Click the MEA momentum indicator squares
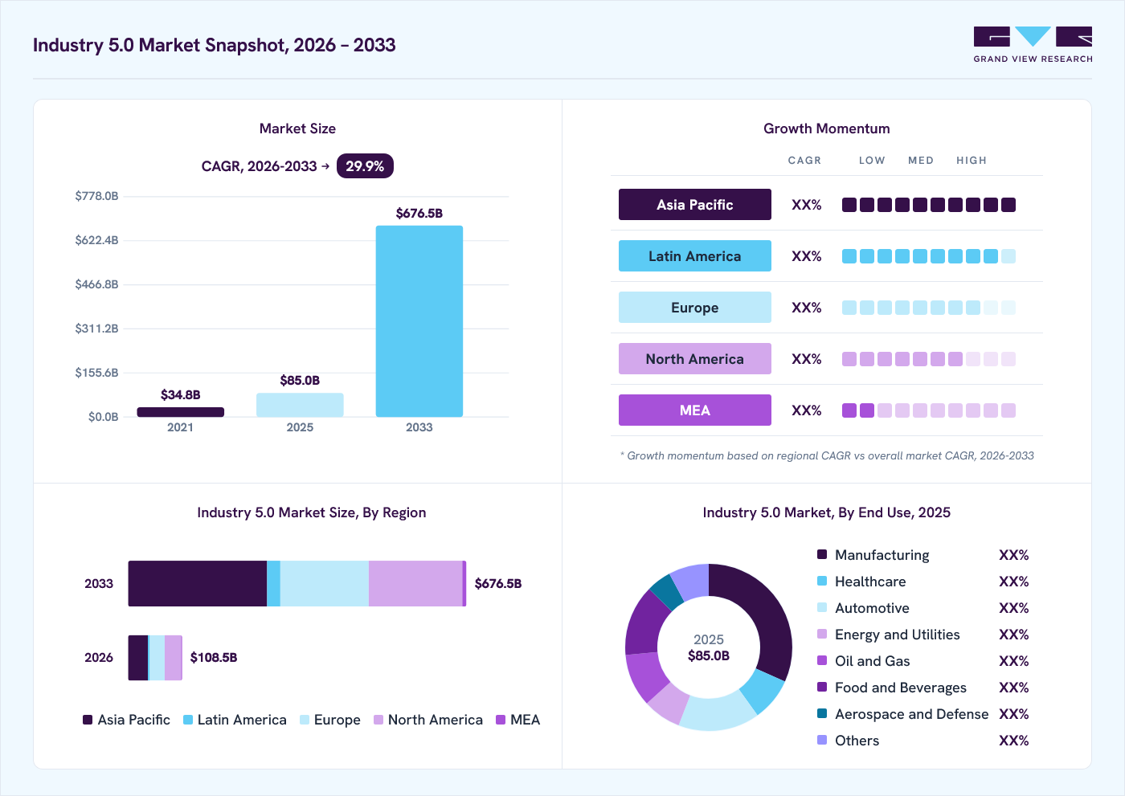1125x796 pixels. [929, 410]
